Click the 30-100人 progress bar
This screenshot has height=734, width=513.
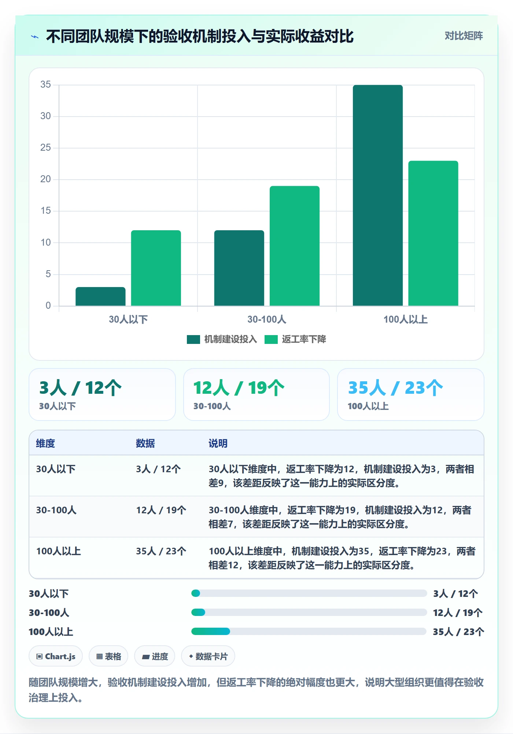click(309, 612)
